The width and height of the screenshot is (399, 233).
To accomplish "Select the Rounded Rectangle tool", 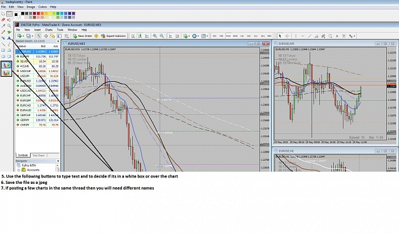I will tap(9, 56).
